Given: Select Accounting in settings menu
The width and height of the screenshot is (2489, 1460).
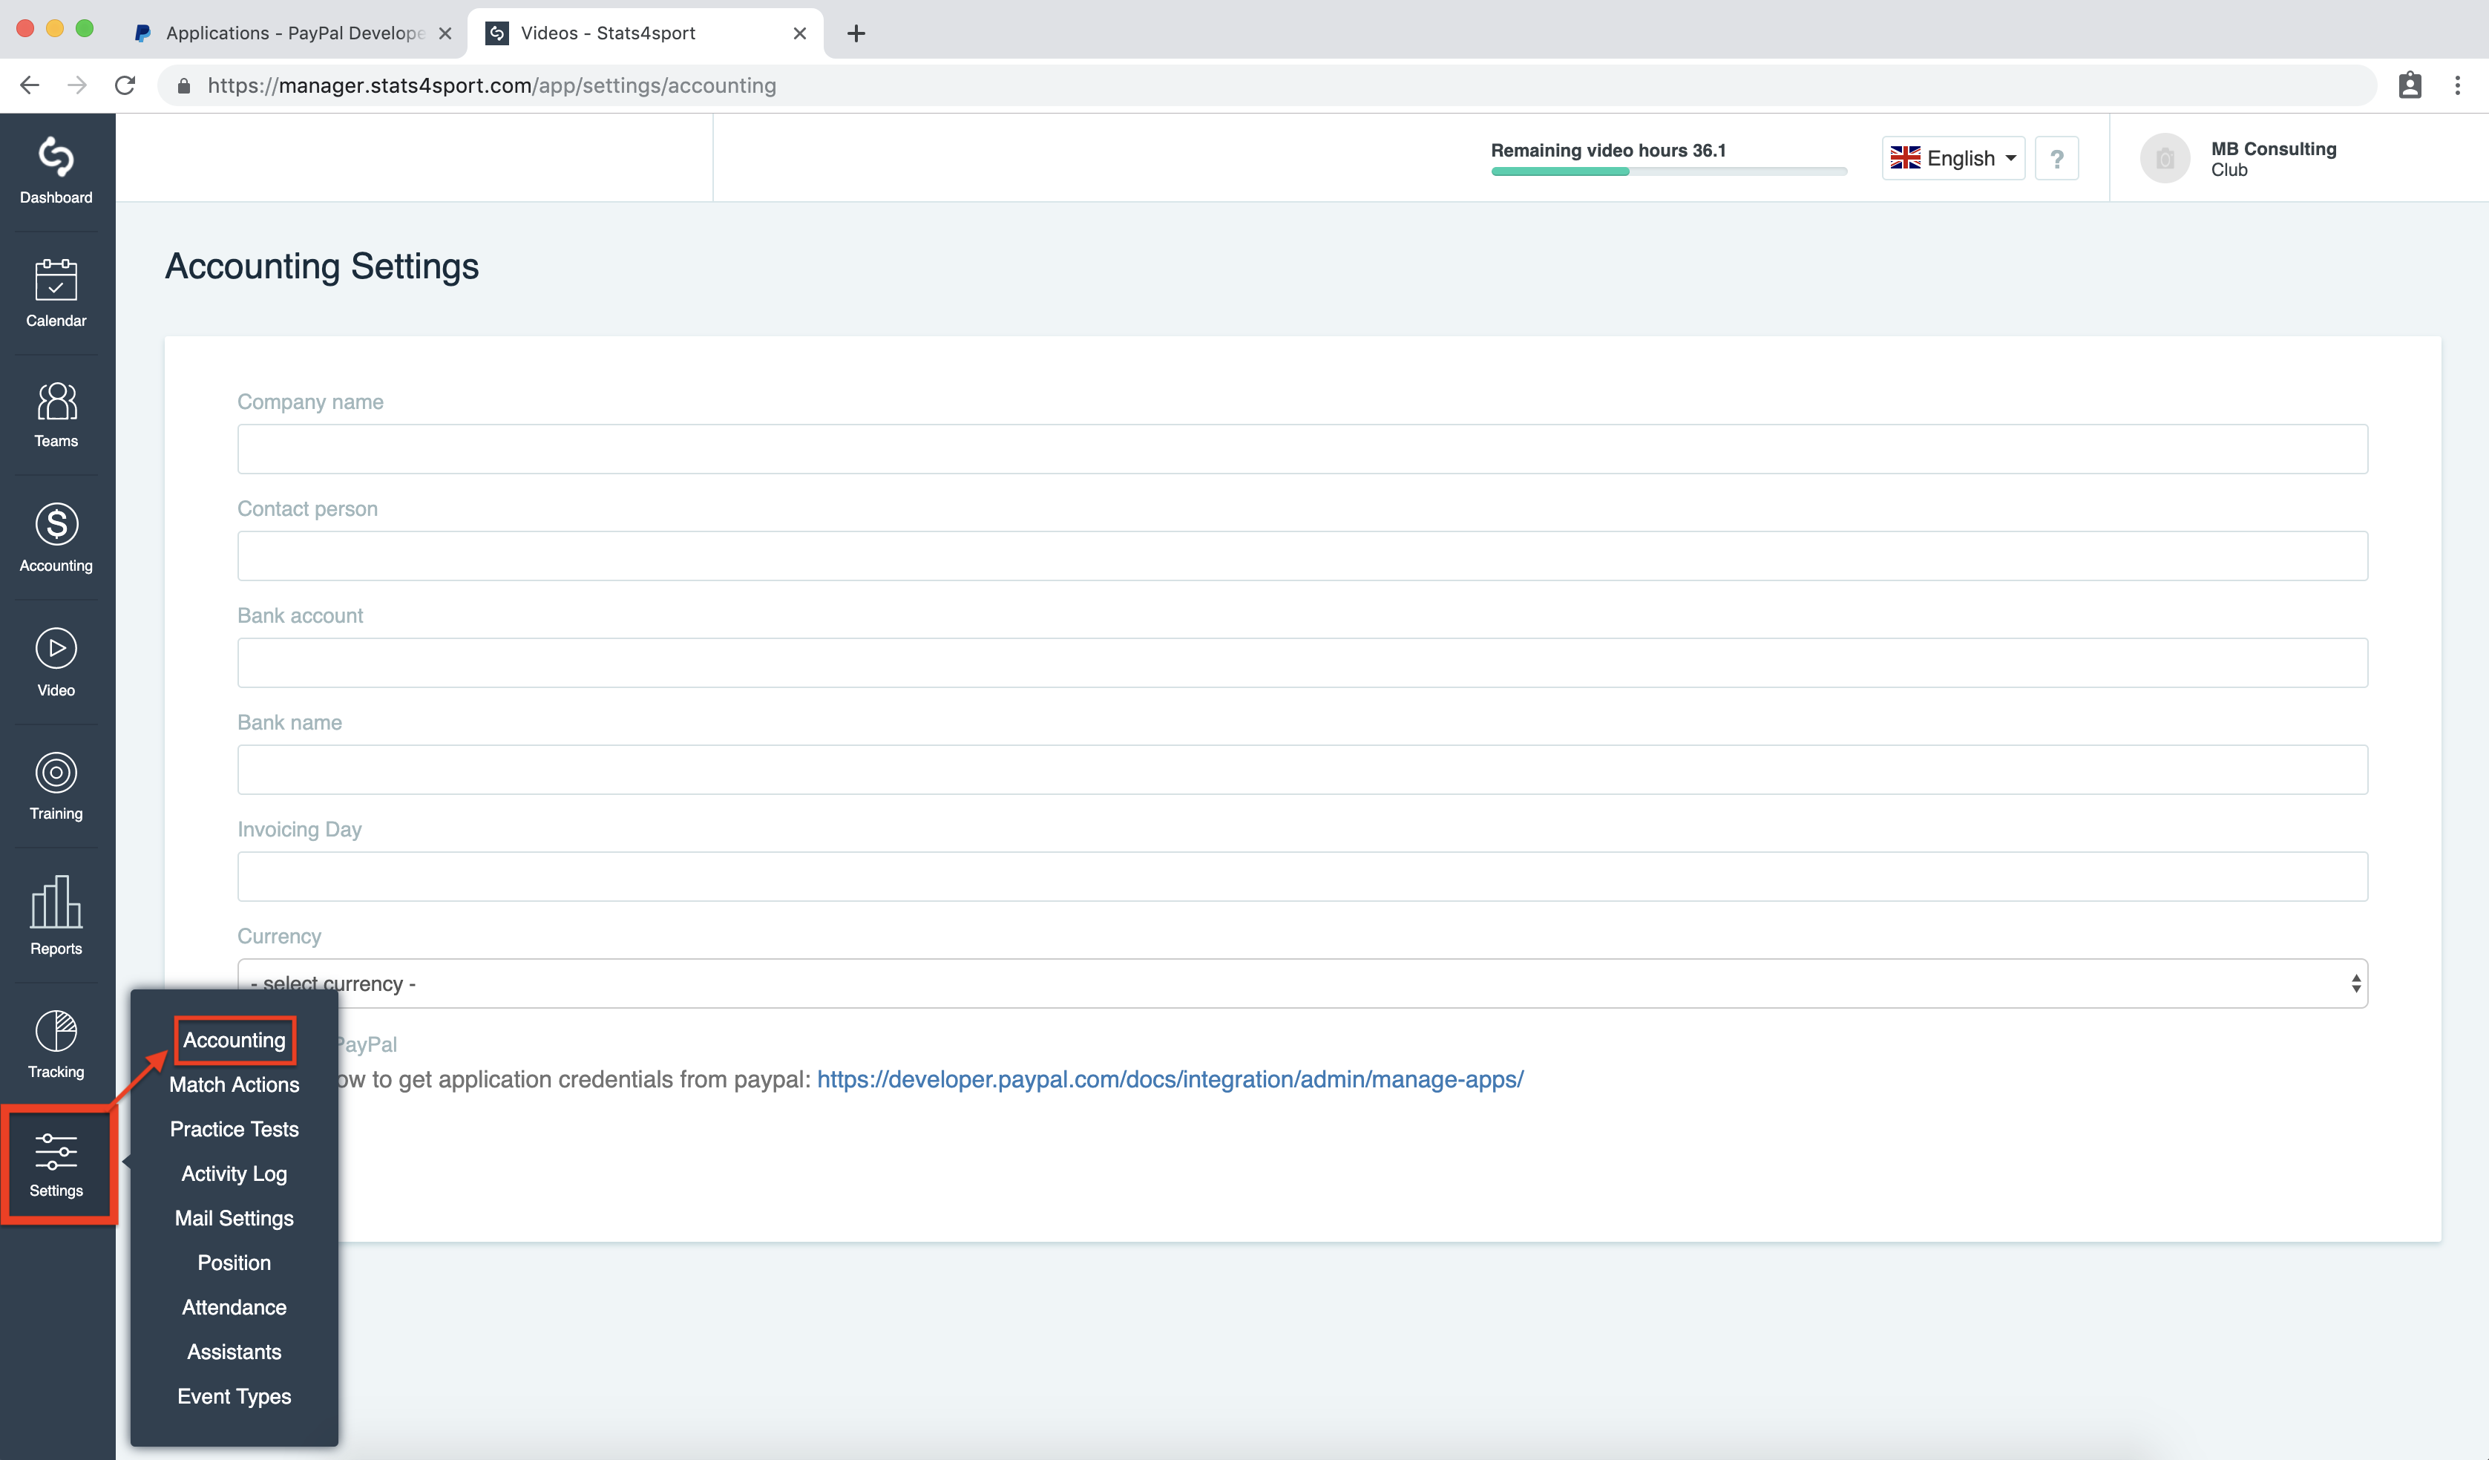Looking at the screenshot, I should tap(234, 1040).
